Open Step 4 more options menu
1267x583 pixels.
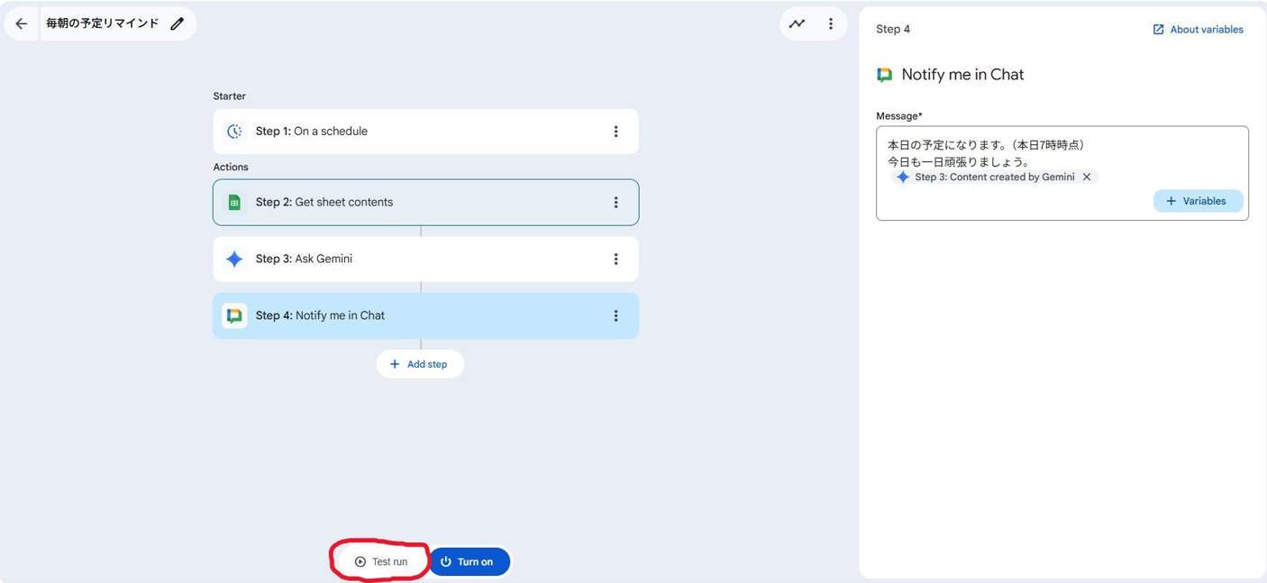coord(615,316)
